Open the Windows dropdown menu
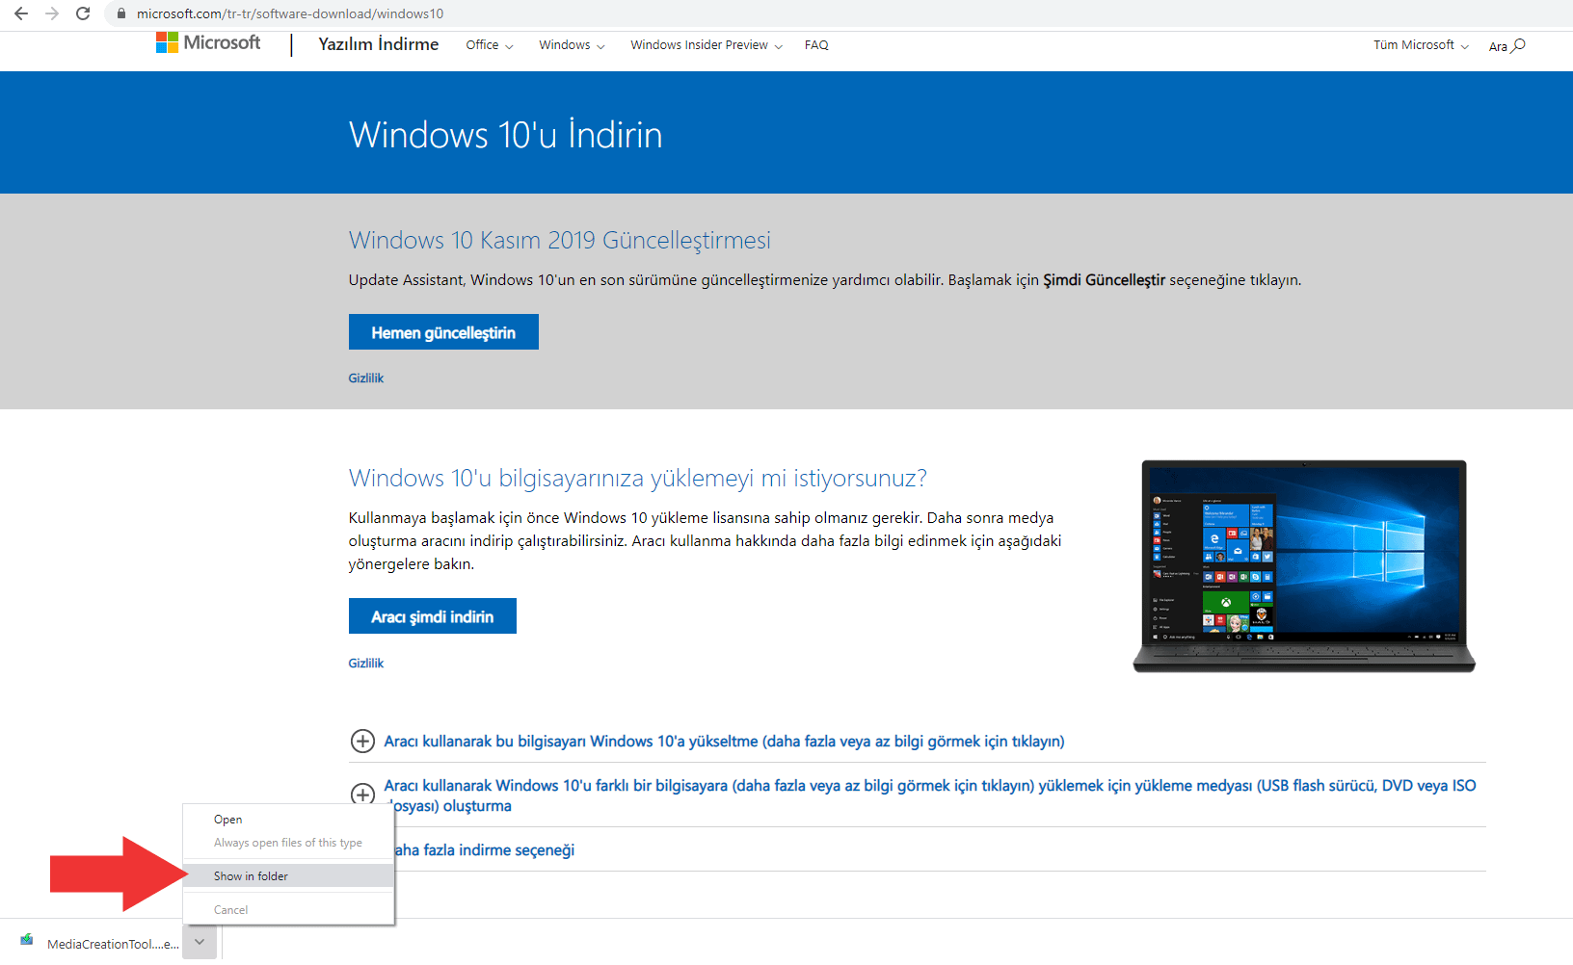Image resolution: width=1573 pixels, height=965 pixels. [x=572, y=45]
